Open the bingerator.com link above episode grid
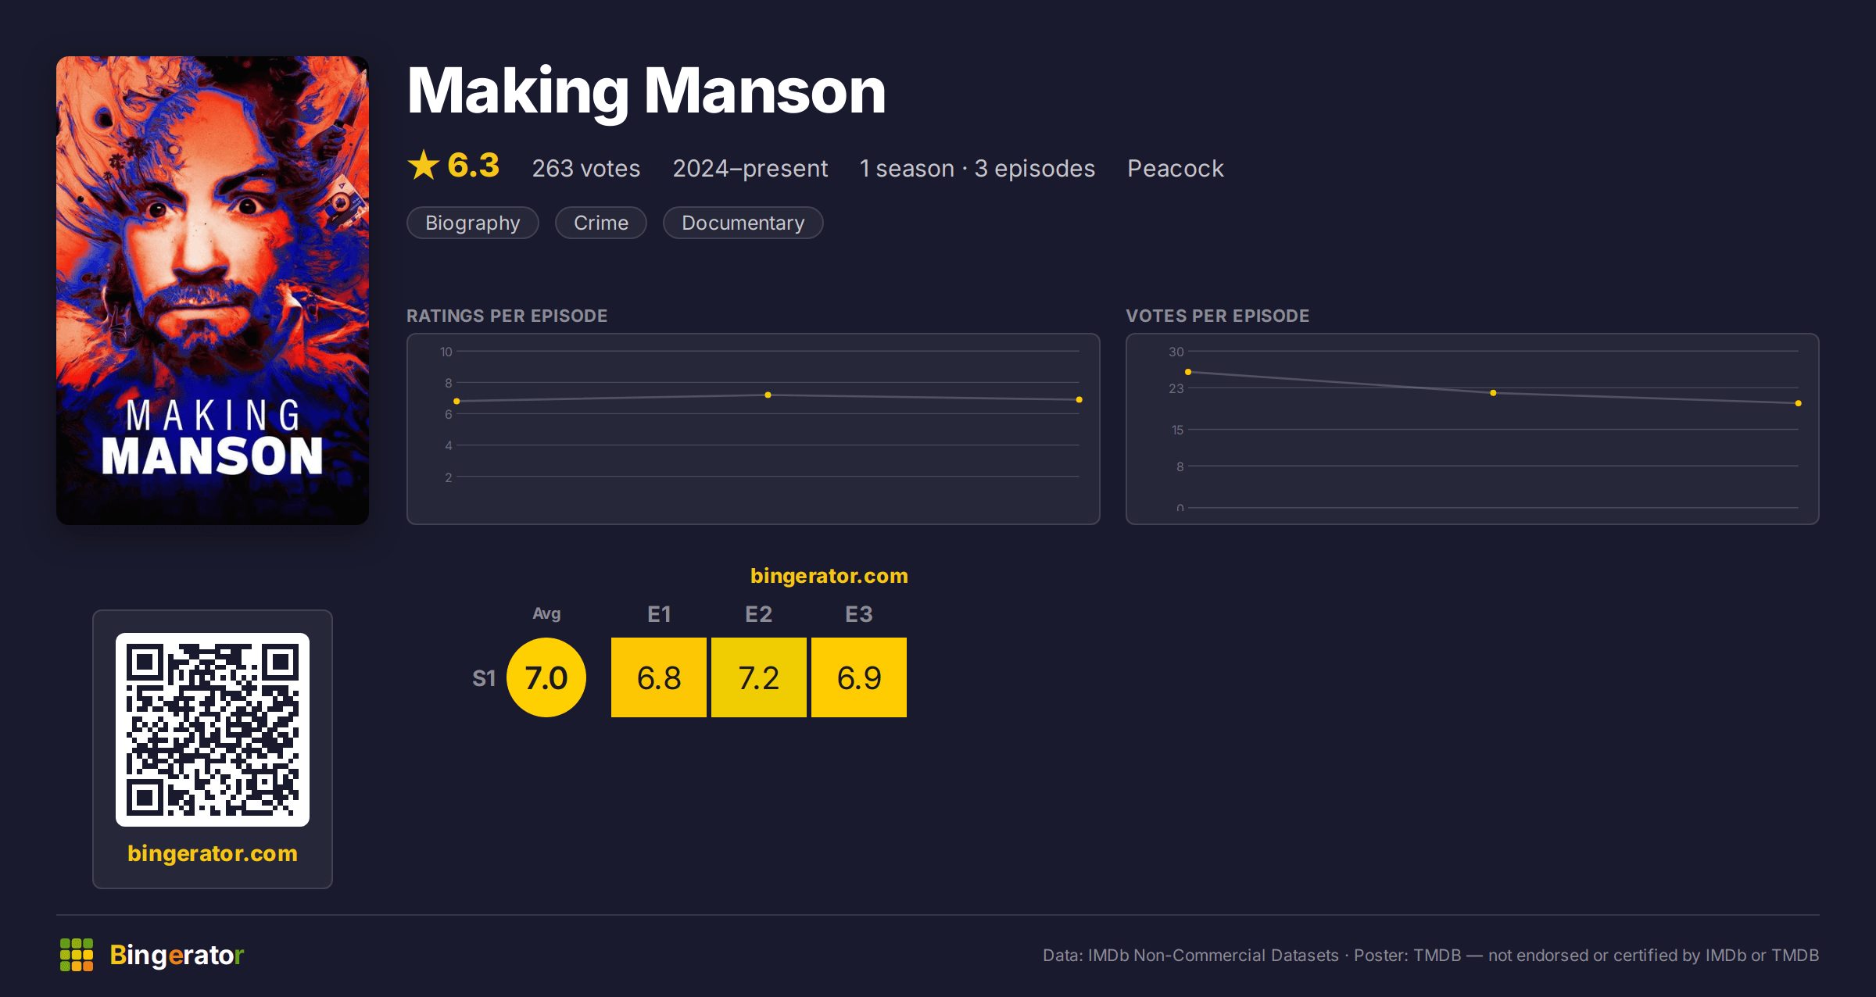The image size is (1876, 997). pyautogui.click(x=829, y=576)
